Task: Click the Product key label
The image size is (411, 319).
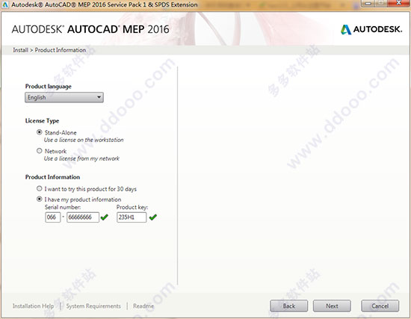Action: pyautogui.click(x=132, y=207)
